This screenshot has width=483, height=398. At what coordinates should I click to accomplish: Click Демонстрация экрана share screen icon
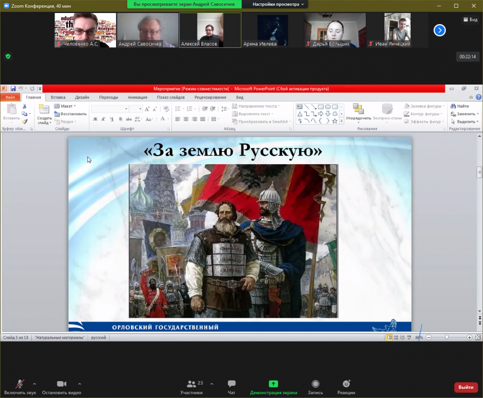click(273, 384)
